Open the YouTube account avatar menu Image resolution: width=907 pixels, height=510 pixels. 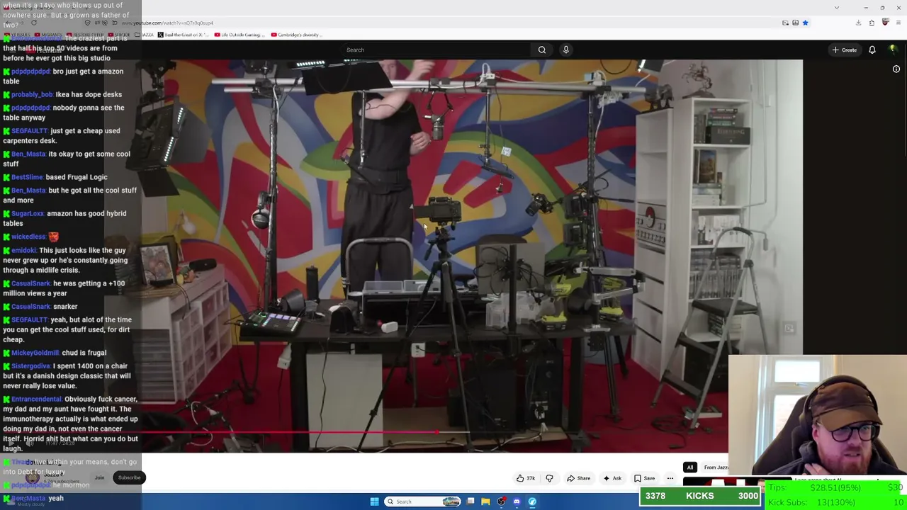click(x=893, y=50)
